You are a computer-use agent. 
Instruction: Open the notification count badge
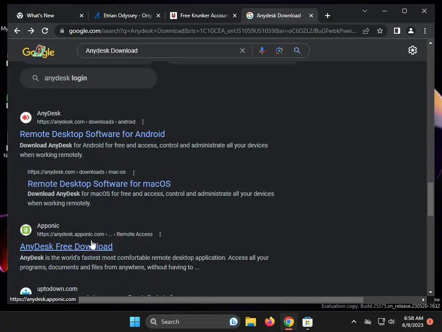pos(430,322)
